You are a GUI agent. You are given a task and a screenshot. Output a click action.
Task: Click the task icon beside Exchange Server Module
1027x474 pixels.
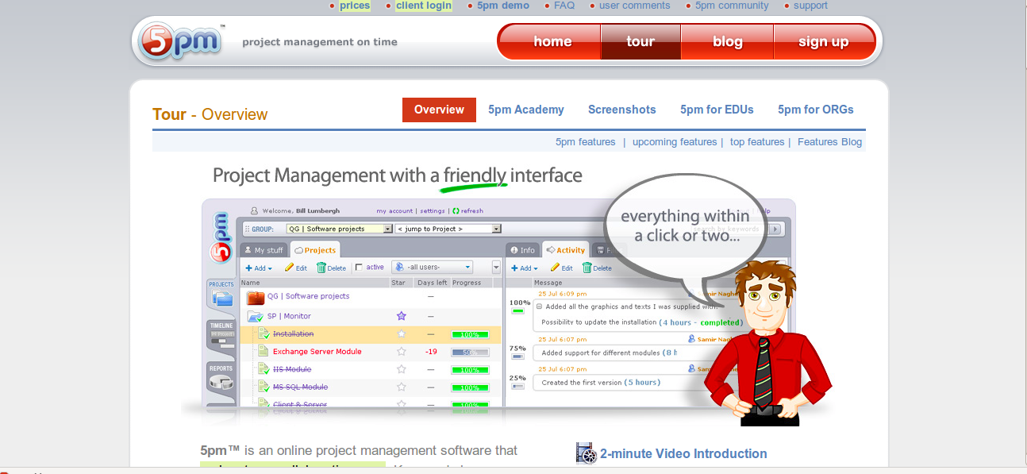[264, 351]
